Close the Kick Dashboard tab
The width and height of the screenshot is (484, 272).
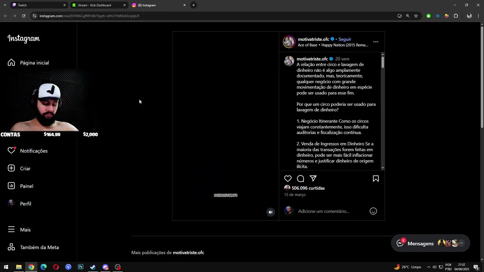124,5
